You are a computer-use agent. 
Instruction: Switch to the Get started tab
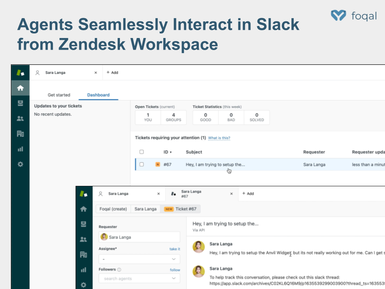(59, 95)
